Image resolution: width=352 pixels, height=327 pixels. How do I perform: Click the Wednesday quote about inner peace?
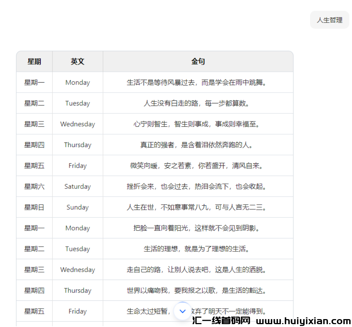[x=198, y=124]
